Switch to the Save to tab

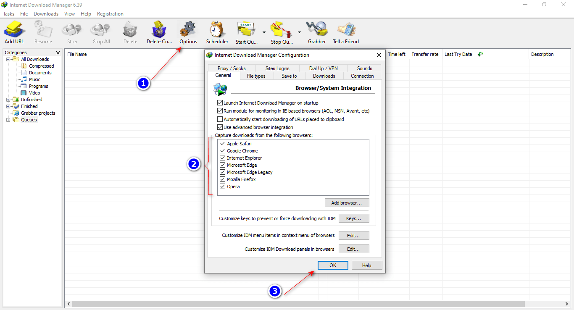coord(289,76)
